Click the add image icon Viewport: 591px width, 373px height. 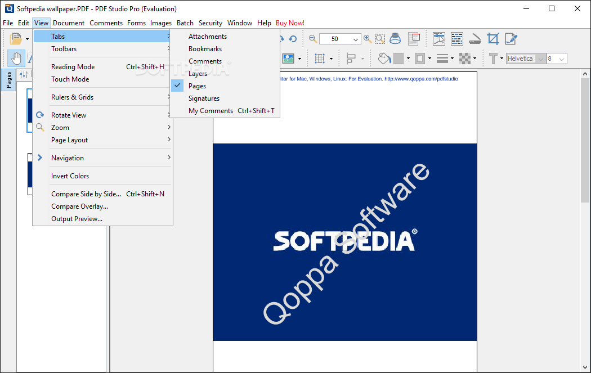coord(288,59)
